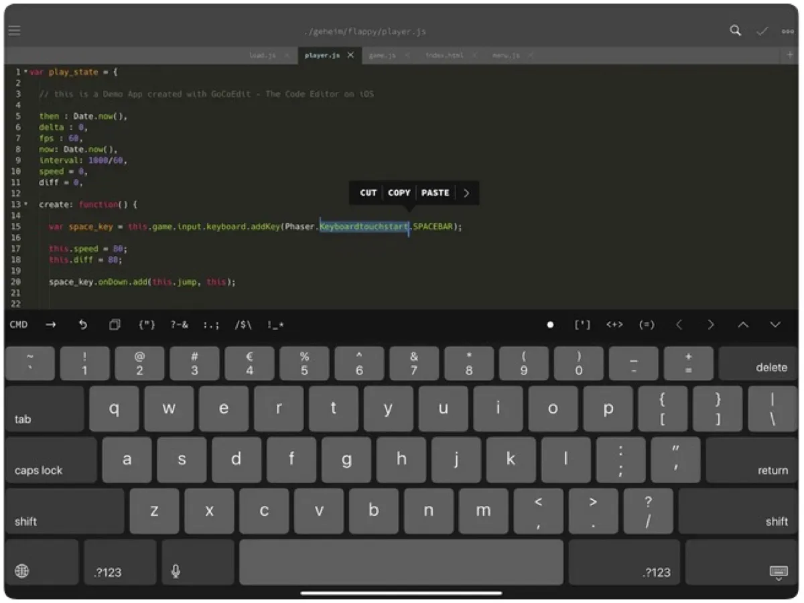Tap the white dot trackpad control
Viewport: 804px width, 603px height.
click(550, 325)
